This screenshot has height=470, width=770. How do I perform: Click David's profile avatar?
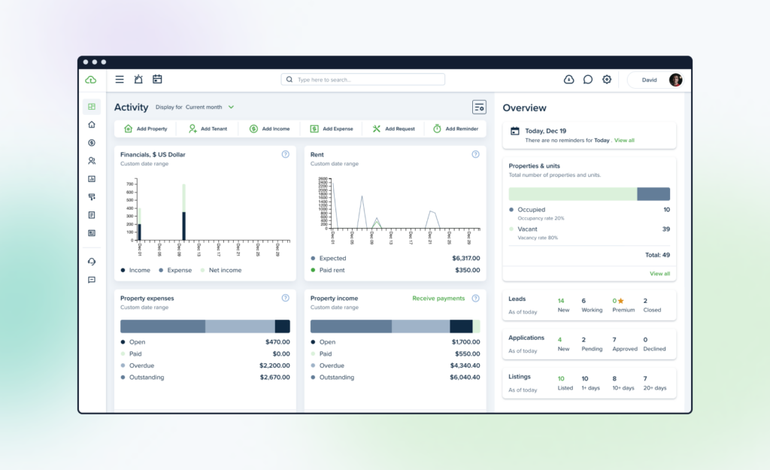point(676,80)
